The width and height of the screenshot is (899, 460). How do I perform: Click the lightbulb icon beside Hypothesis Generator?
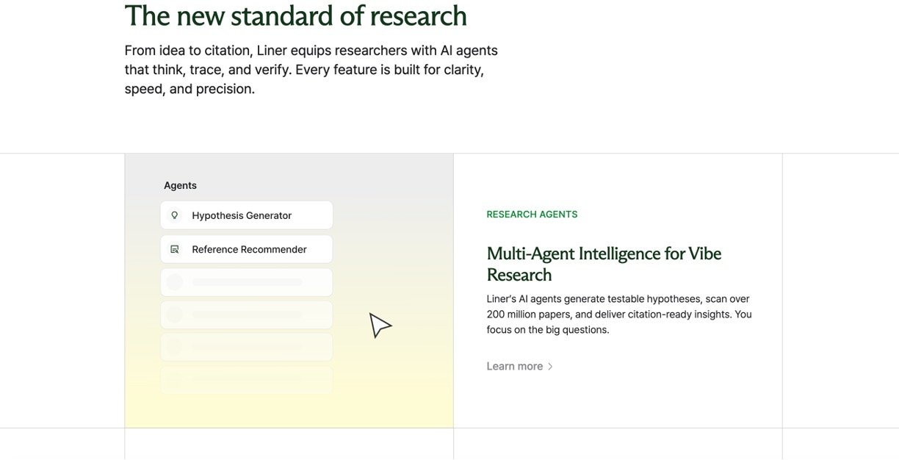[x=175, y=215]
